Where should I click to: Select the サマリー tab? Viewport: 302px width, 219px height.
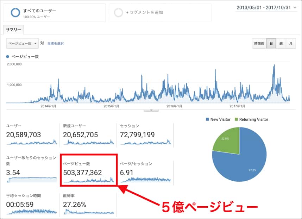(x=13, y=30)
